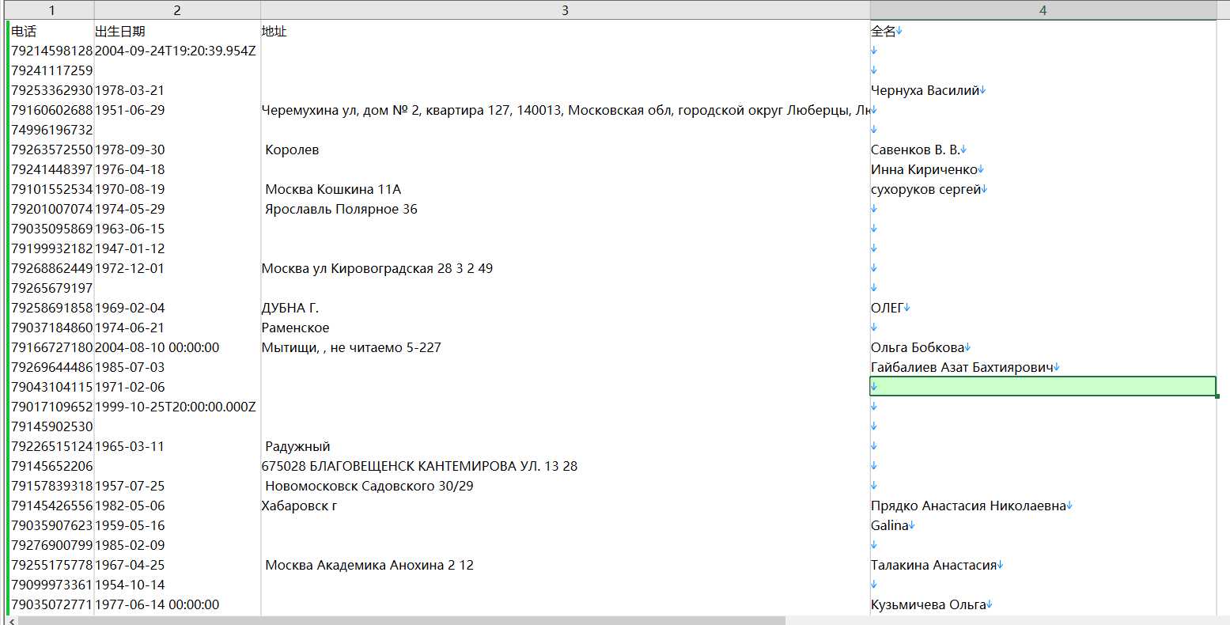
Task: Click the 全名 header cell
Action: 1043,31
